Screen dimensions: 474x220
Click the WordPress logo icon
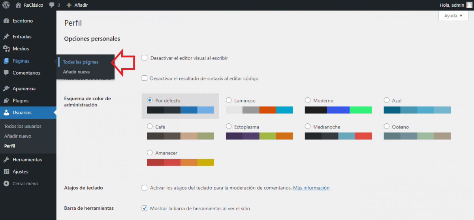tap(6, 5)
